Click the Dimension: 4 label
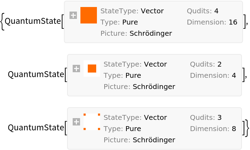 coord(213,75)
